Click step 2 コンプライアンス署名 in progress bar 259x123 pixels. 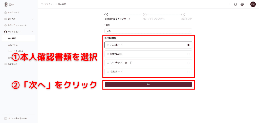pyautogui.click(x=145, y=15)
